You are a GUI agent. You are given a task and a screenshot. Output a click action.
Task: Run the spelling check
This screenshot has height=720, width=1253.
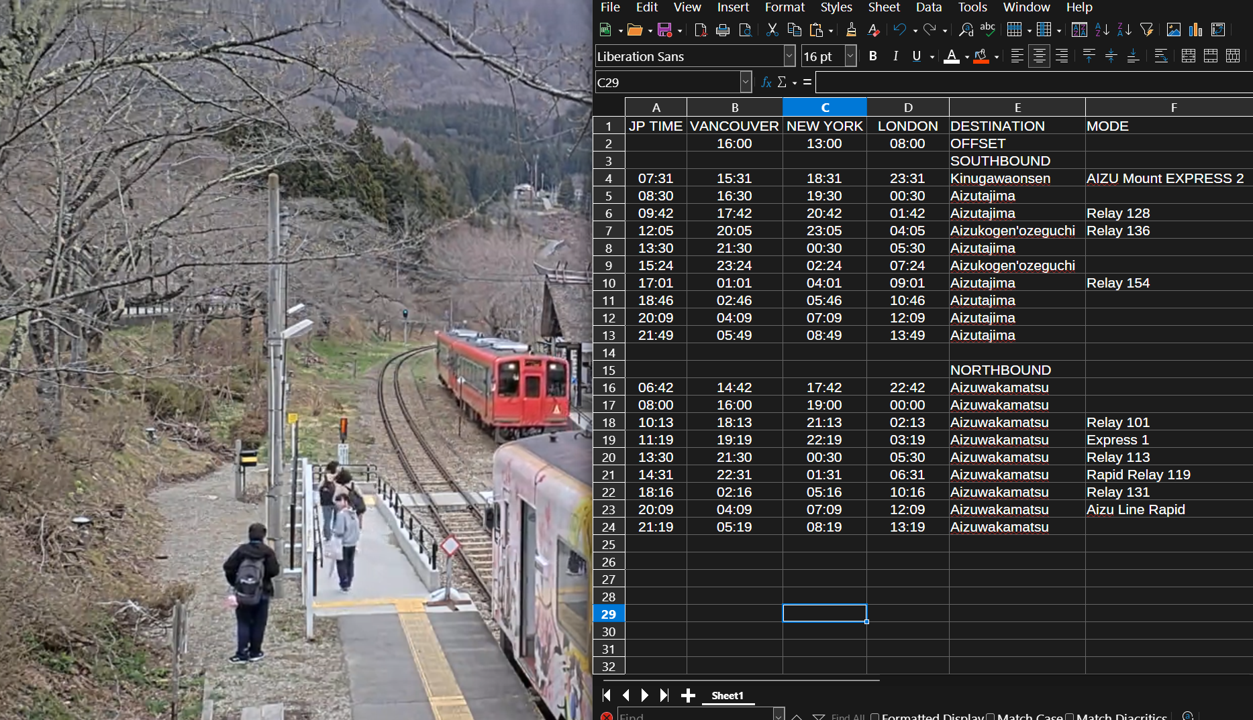(x=988, y=29)
